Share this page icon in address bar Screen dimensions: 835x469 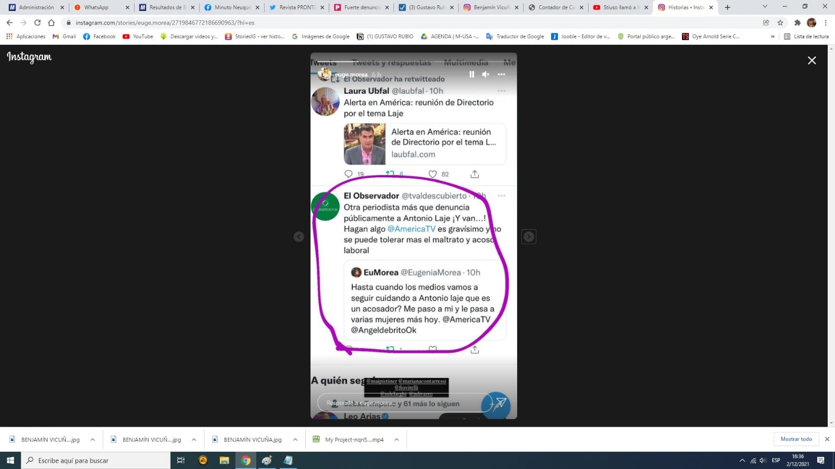(766, 22)
